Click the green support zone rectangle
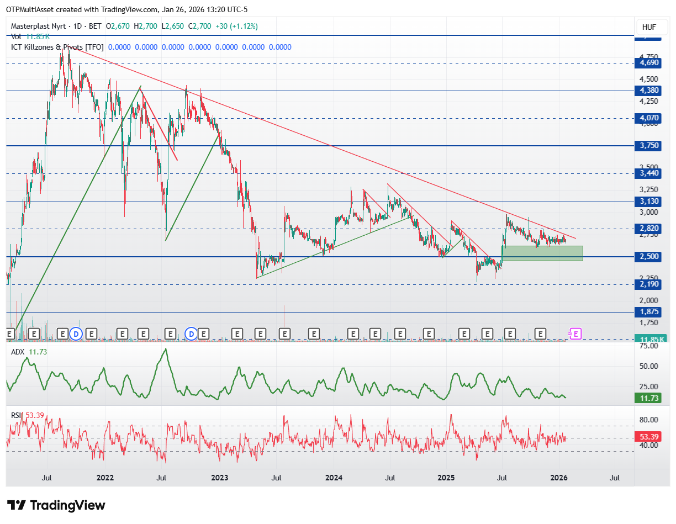 [542, 253]
